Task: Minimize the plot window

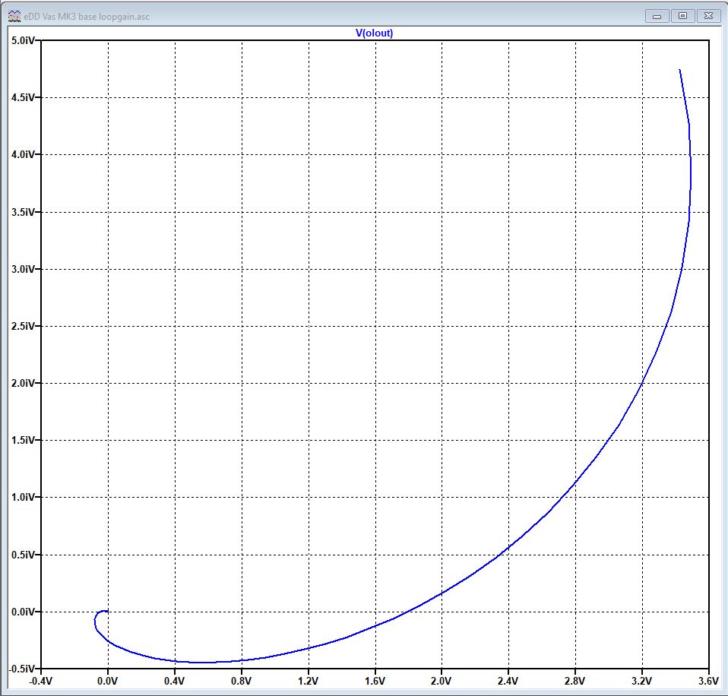Action: coord(657,16)
